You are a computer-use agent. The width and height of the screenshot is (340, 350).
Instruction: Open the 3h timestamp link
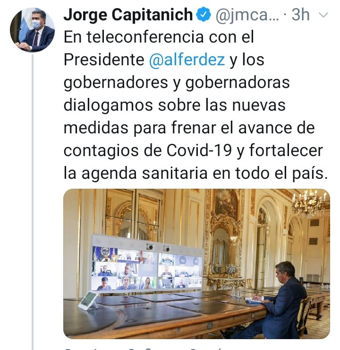pos(301,15)
